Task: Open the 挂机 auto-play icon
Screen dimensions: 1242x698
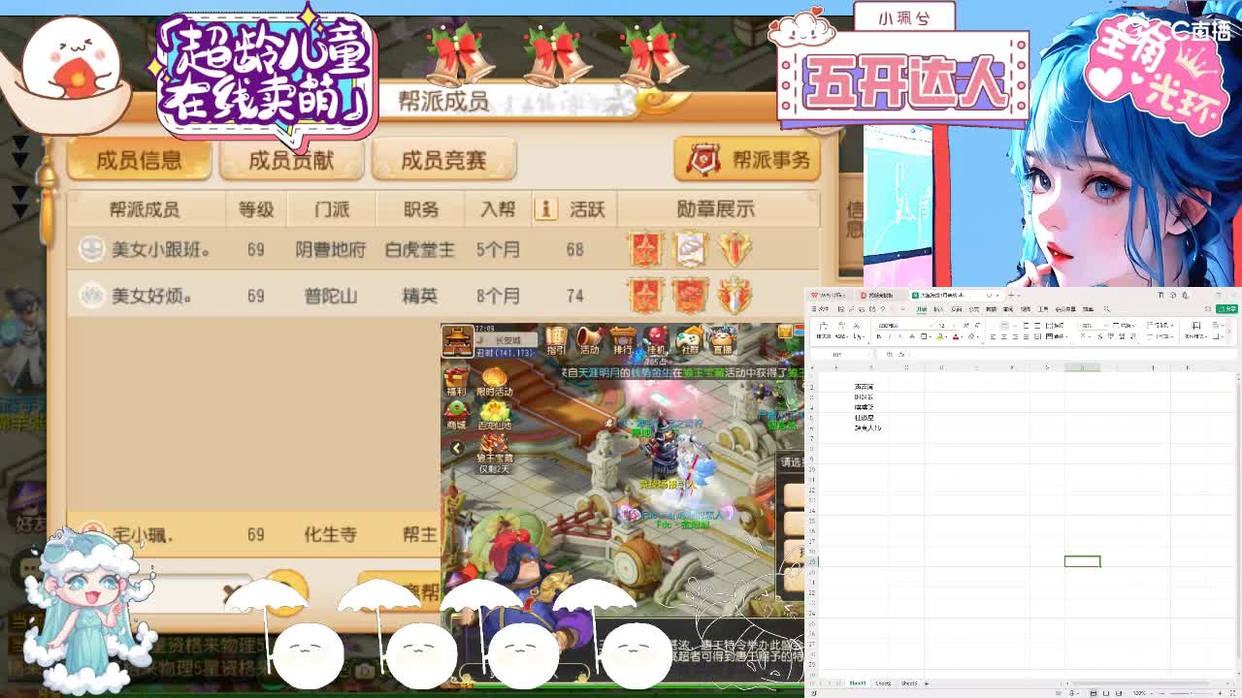Action: pyautogui.click(x=656, y=340)
